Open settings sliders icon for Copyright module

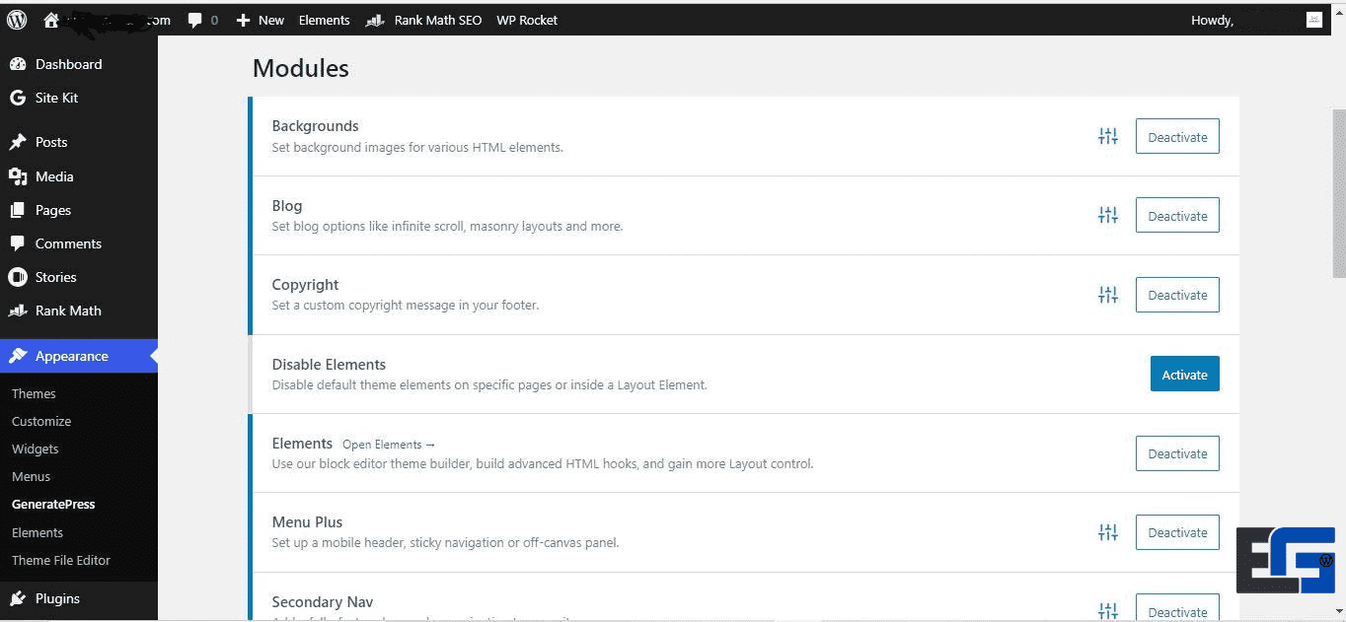pyautogui.click(x=1108, y=295)
